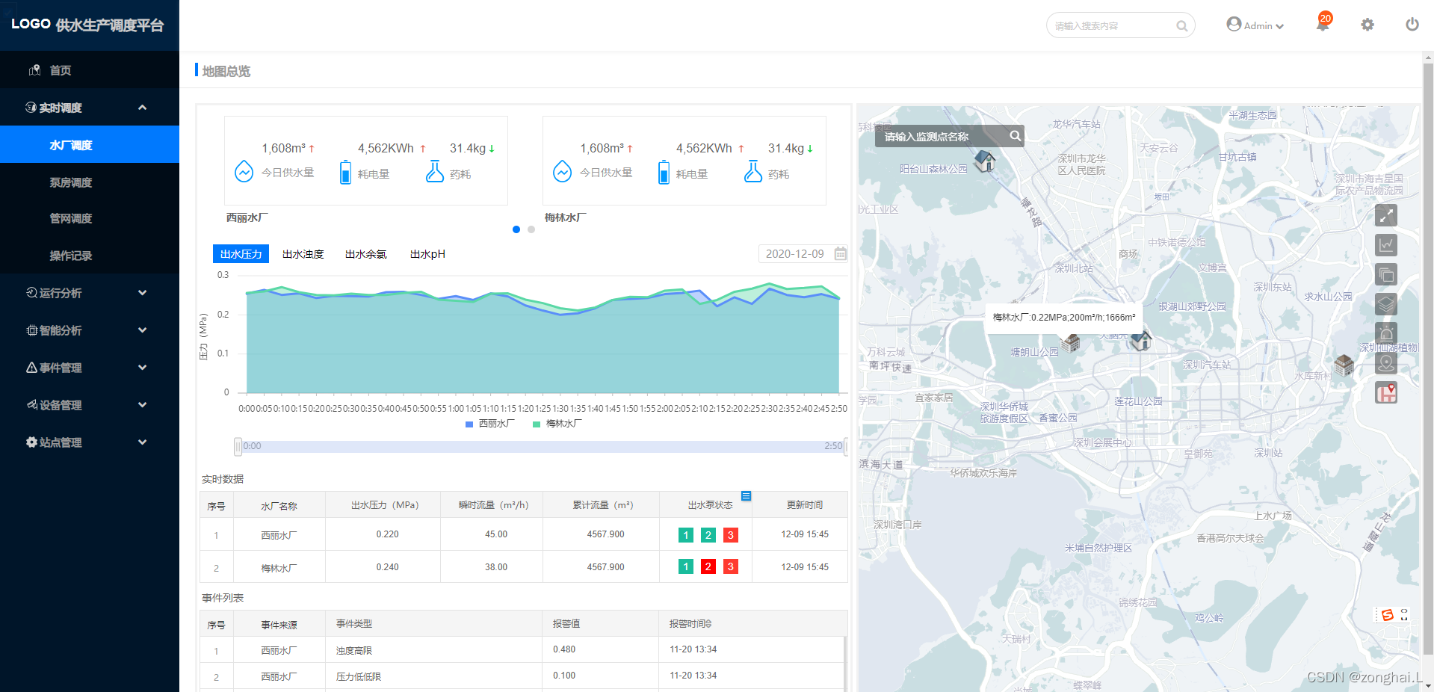Expand the 站点管理 menu

point(90,442)
